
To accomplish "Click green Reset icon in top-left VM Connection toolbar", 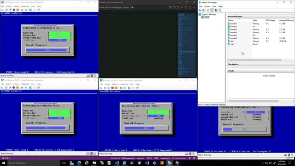I will coord(26,10).
